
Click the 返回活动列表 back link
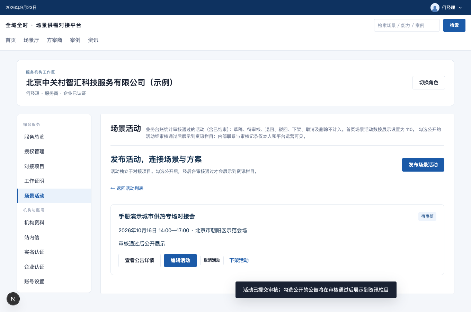coord(127,188)
